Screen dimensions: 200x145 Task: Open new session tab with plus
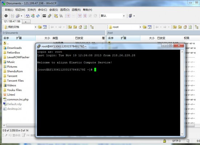click(26, 22)
